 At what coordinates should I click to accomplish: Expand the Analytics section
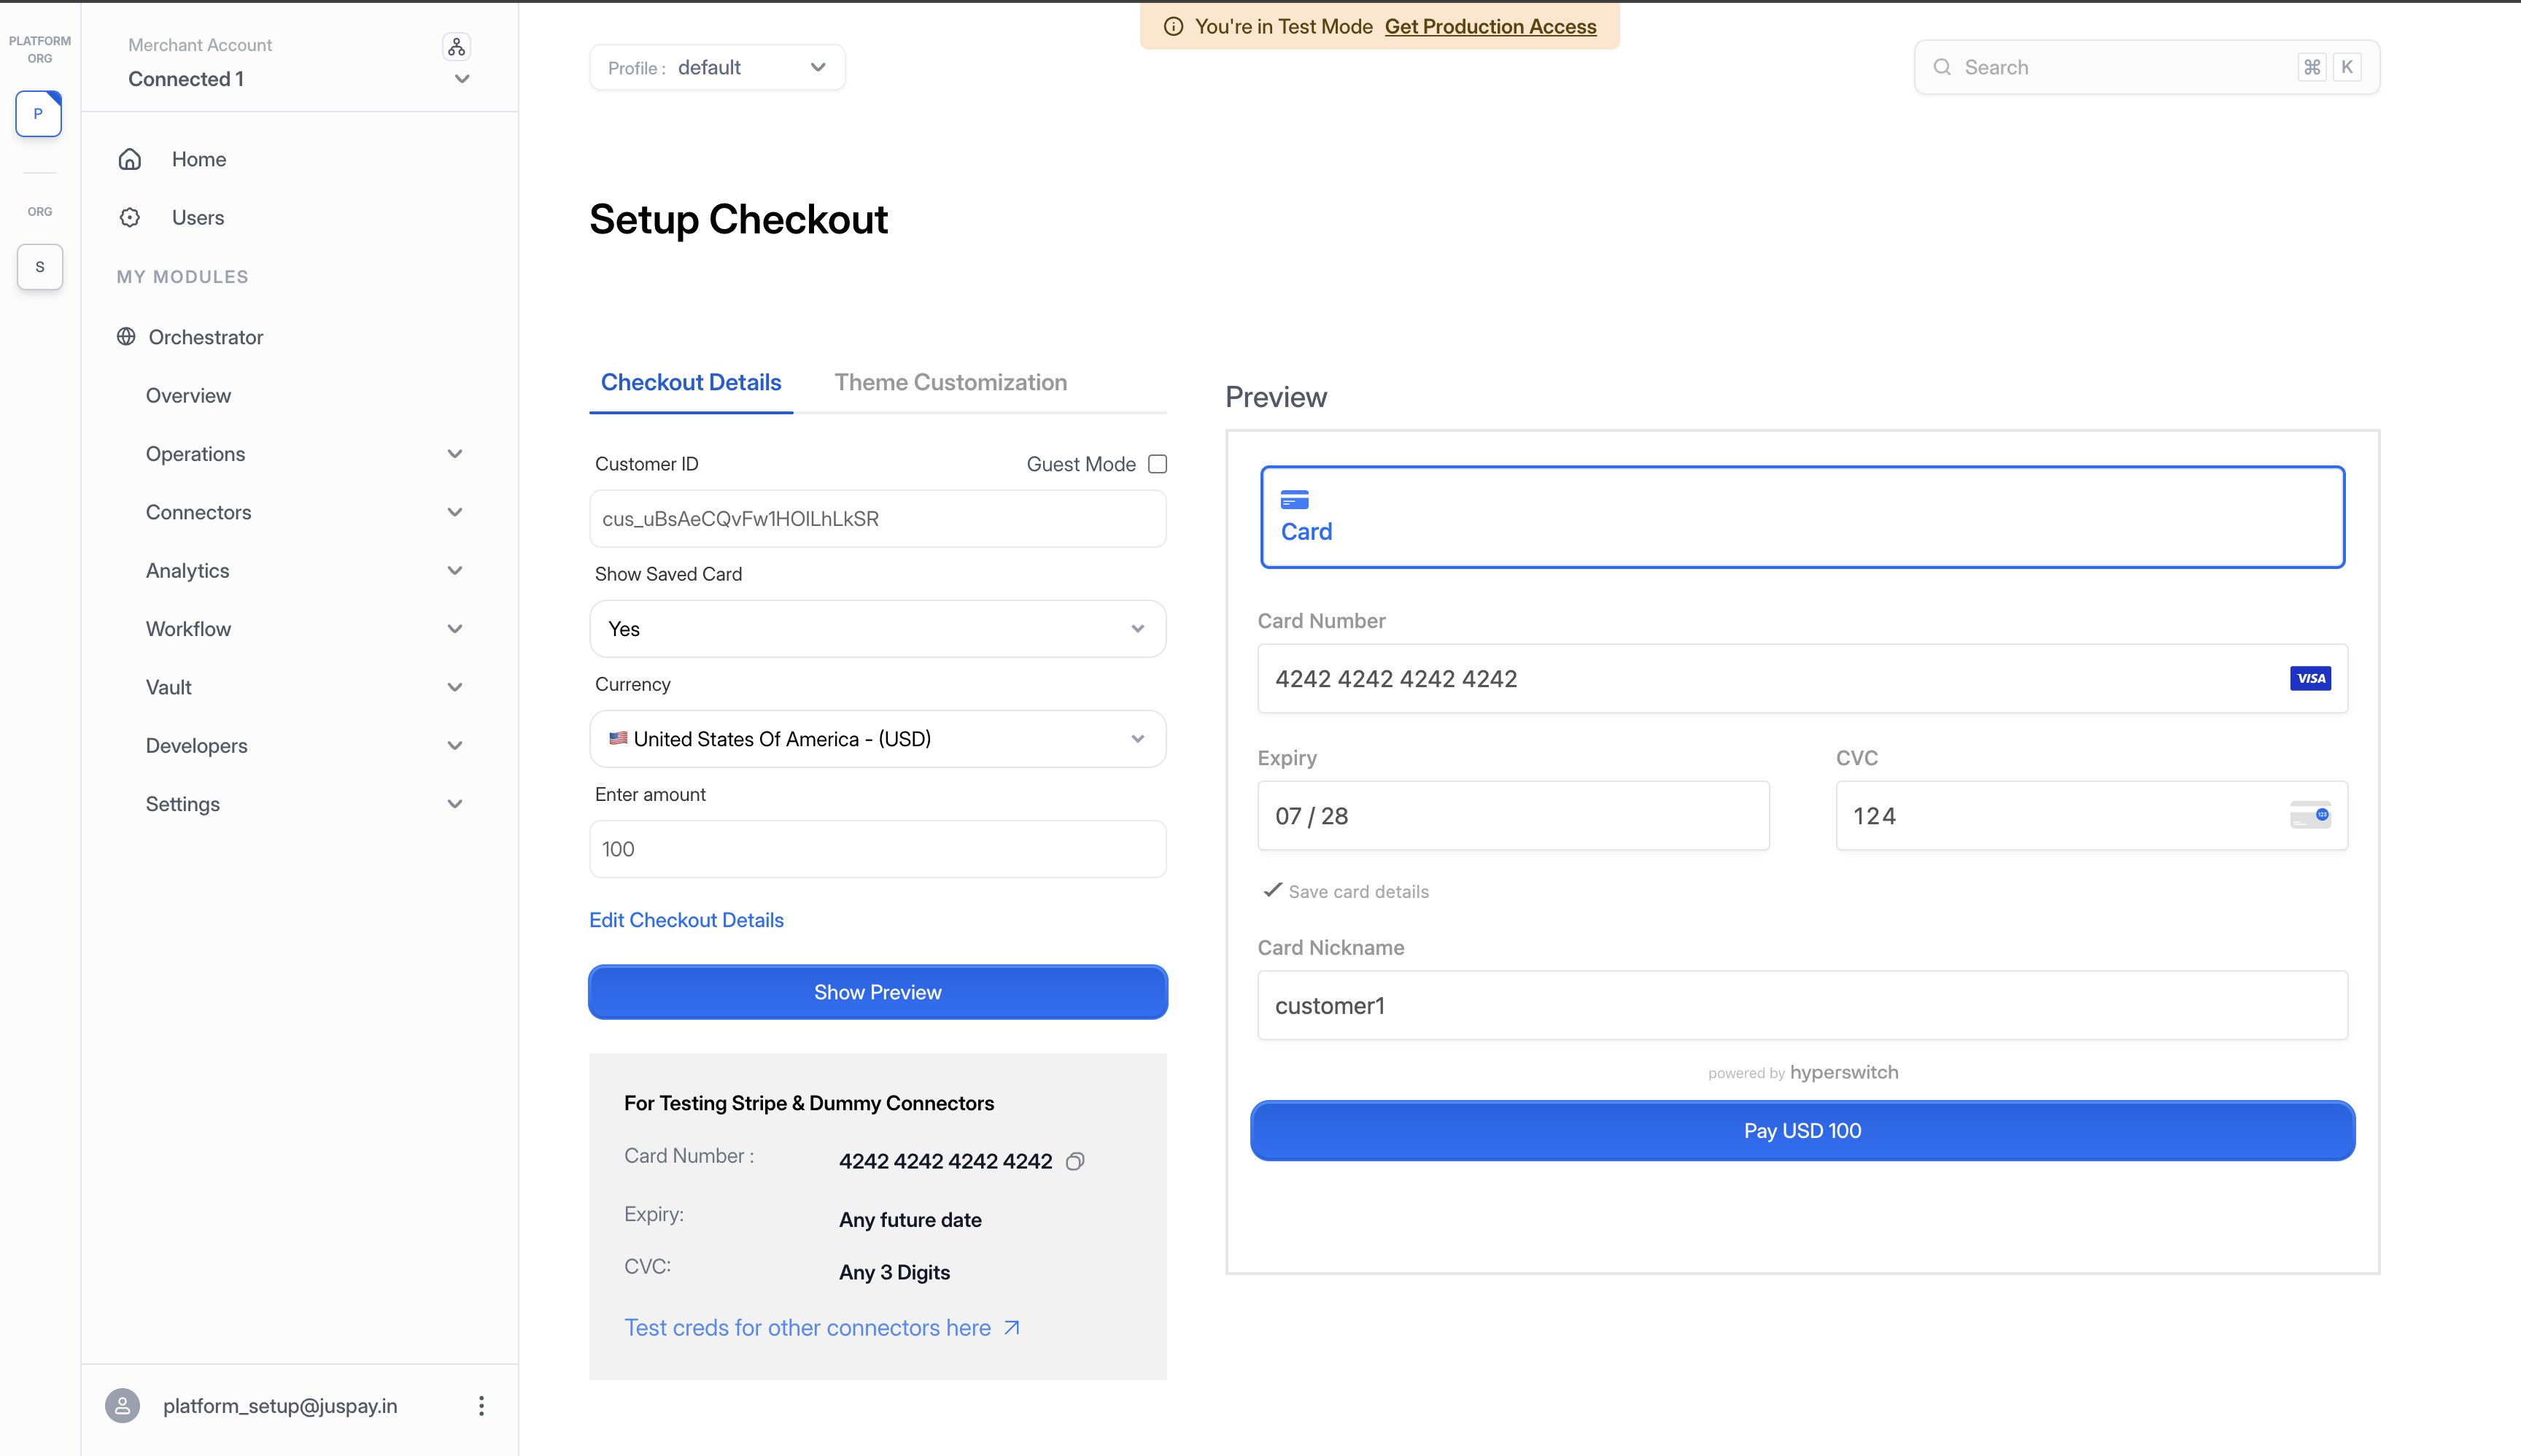coord(454,570)
